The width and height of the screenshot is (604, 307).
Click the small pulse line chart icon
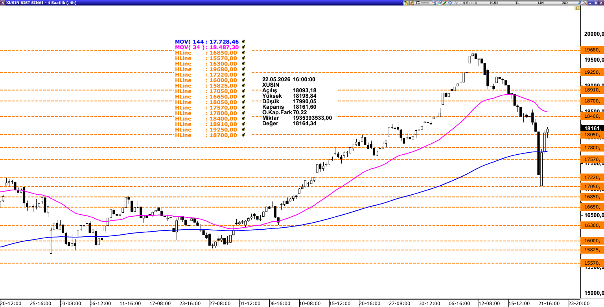pos(456,3)
